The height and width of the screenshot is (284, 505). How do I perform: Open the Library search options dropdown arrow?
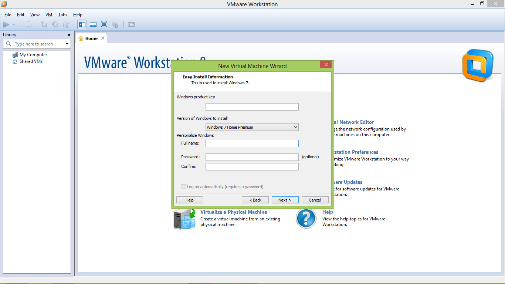(67, 44)
